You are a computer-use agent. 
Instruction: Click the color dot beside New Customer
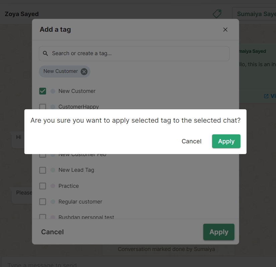(x=53, y=91)
